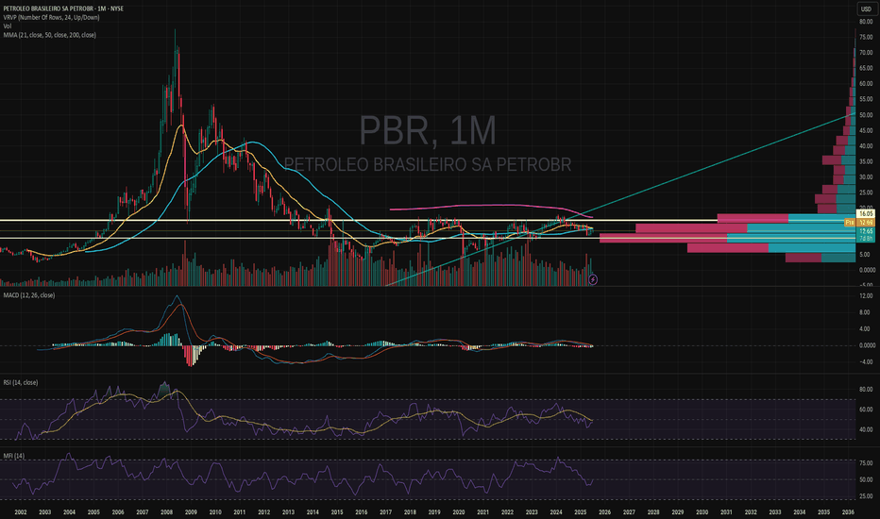Viewport: 880px width, 519px height.
Task: Click the 2008 label on the time axis
Action: click(166, 512)
